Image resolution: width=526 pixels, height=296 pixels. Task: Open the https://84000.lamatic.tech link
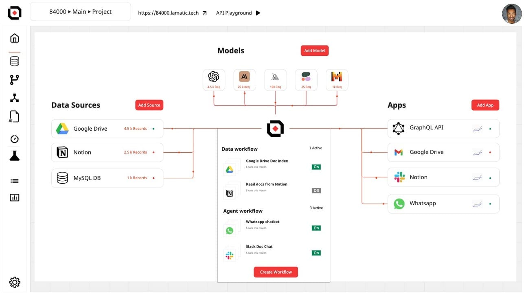169,13
